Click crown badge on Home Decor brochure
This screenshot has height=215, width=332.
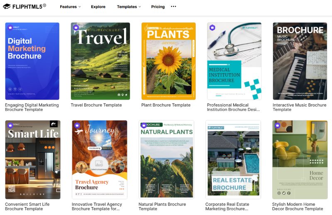tap(277, 125)
